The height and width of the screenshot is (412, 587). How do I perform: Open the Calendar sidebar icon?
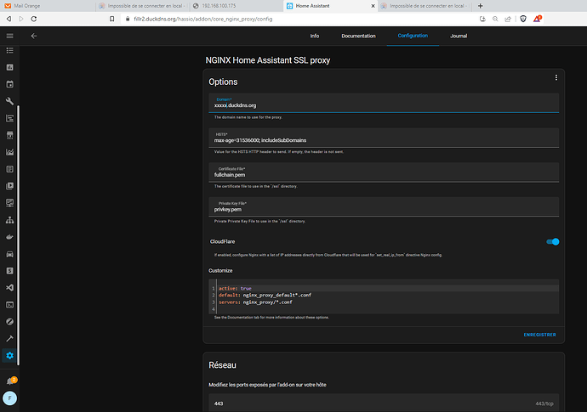click(x=9, y=84)
